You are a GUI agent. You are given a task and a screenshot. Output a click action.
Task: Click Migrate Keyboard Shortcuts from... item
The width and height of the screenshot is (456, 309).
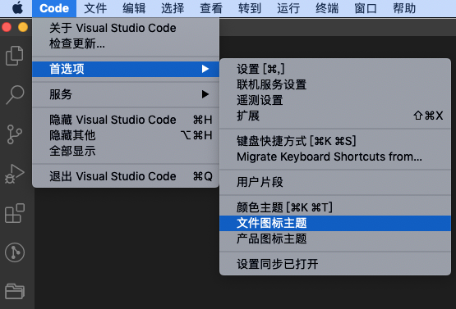(x=335, y=157)
